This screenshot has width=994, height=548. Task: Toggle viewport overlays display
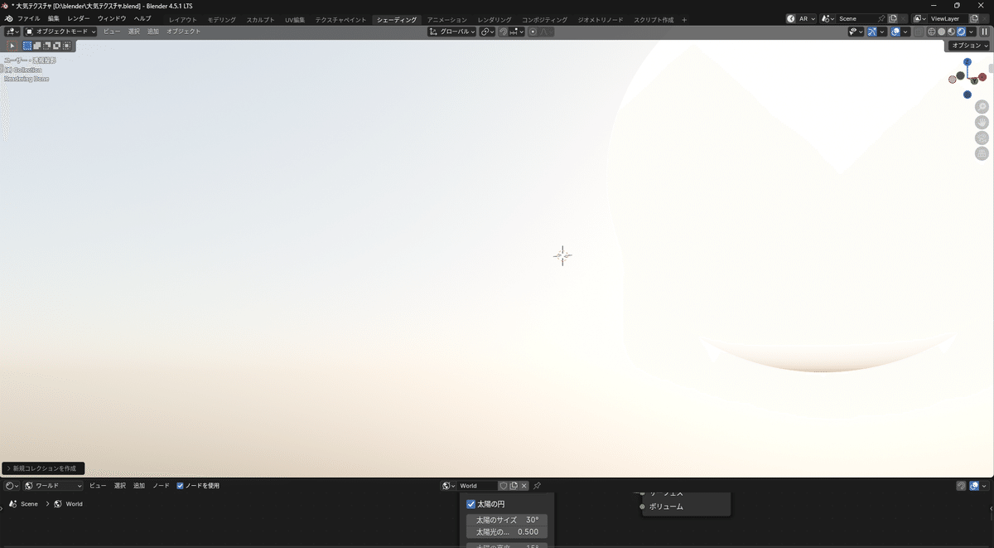895,32
